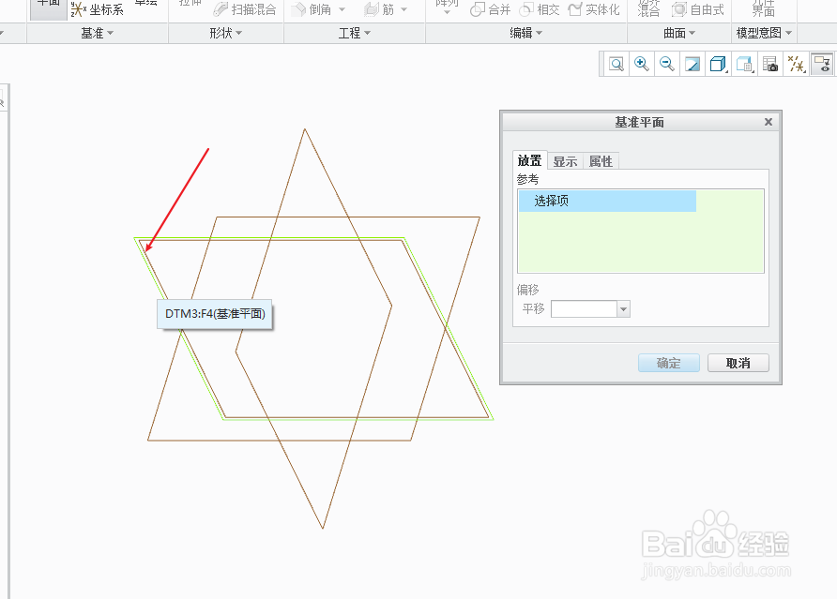Screen dimensions: 837x599
Task: Toggle datum display filters in graphics toolbar
Action: coord(795,64)
